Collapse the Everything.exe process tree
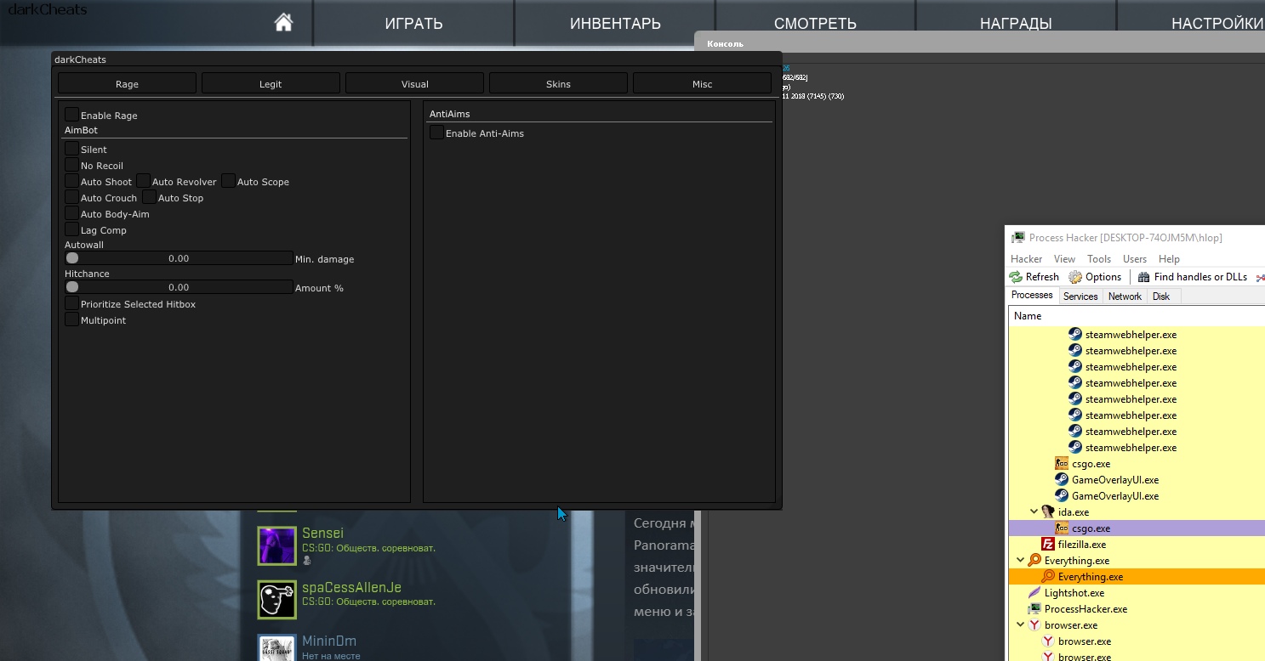This screenshot has width=1265, height=661. pyautogui.click(x=1021, y=561)
